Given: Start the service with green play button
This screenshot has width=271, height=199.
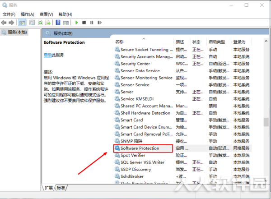Looking at the screenshot, I should point(77,23).
